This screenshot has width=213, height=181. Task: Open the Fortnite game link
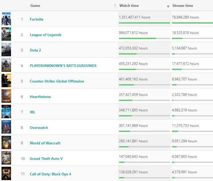(x=37, y=19)
